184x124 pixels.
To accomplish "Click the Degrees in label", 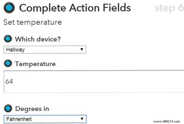I will 32,108.
